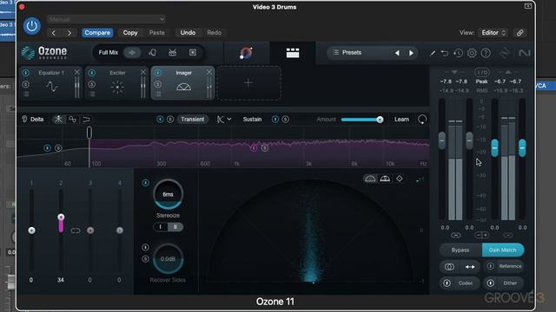Open the Manual preset dropdown
556x312 pixels.
tap(106, 19)
